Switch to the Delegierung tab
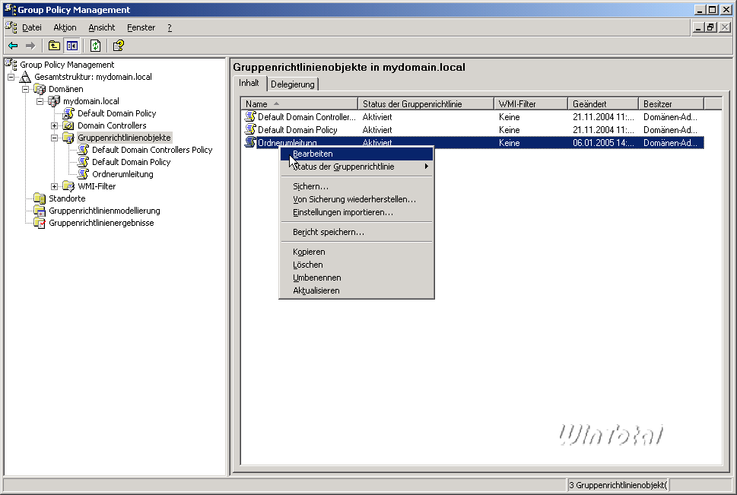Screen dimensions: 737x495 pos(293,84)
